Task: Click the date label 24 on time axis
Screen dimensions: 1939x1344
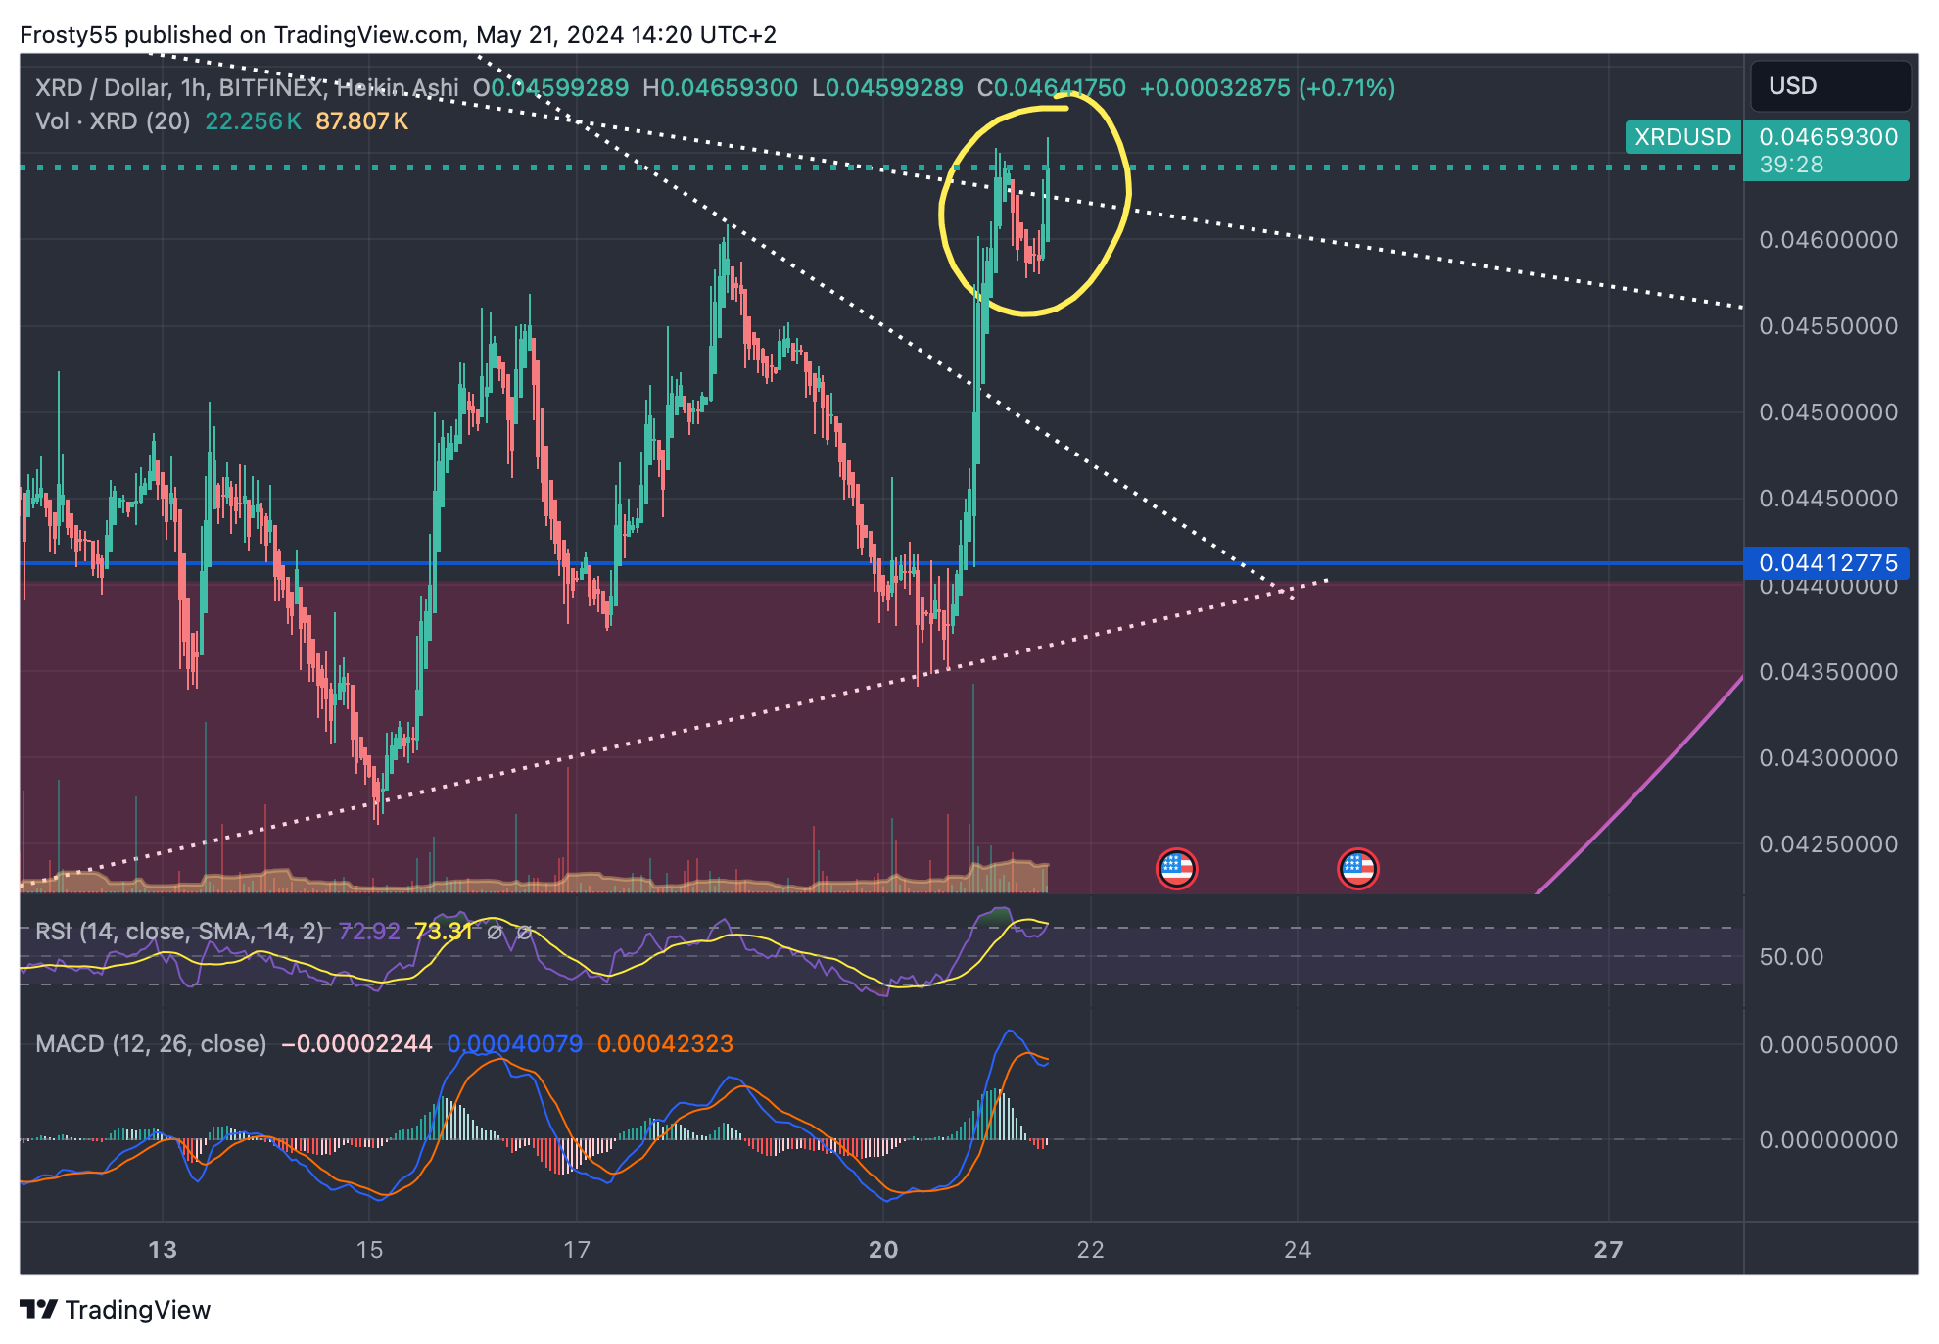Action: pyautogui.click(x=1298, y=1250)
